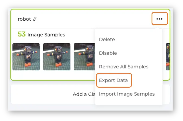Open the three-dots options menu
The width and height of the screenshot is (183, 121).
pos(159,19)
